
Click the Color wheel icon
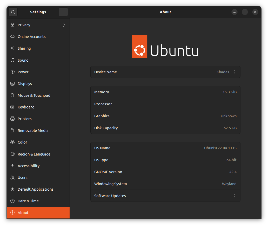point(12,142)
